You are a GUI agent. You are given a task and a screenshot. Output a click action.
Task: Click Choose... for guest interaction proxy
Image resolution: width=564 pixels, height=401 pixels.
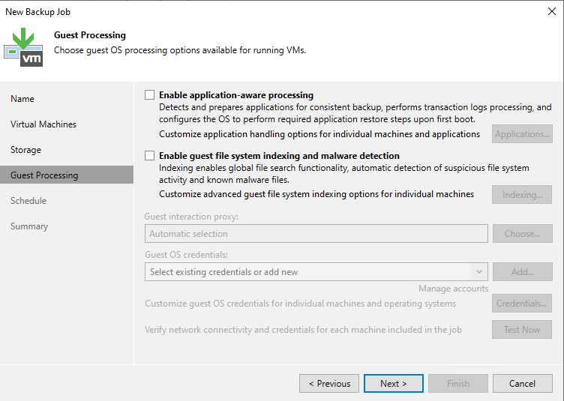(x=522, y=234)
